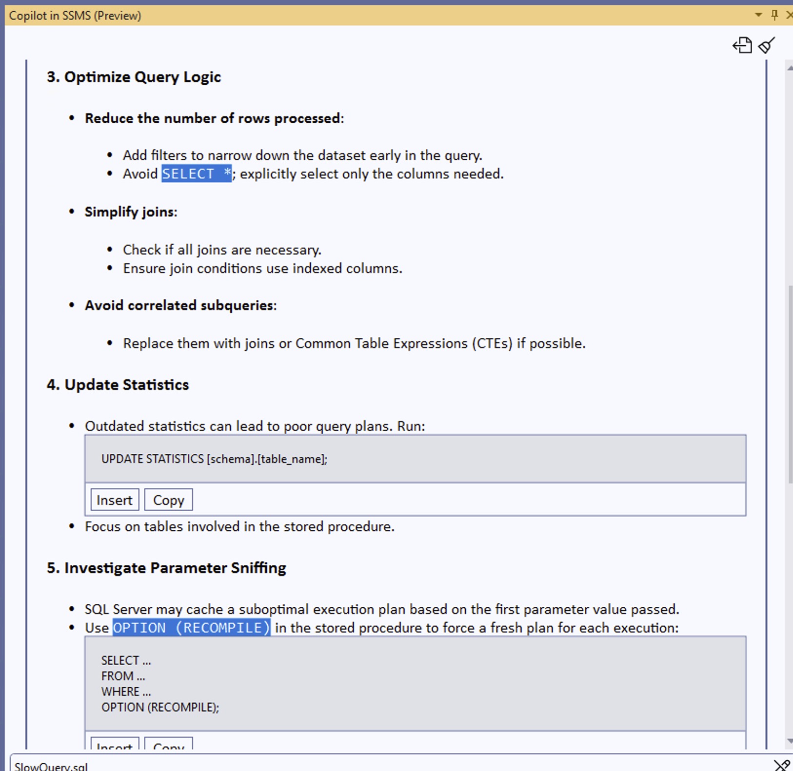This screenshot has width=793, height=771.
Task: Close the Copilot in SSMS panel
Action: point(790,15)
